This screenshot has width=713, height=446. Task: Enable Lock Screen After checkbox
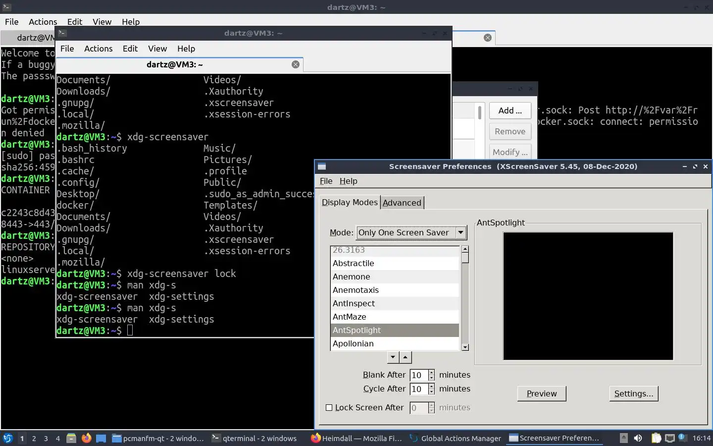click(x=329, y=407)
